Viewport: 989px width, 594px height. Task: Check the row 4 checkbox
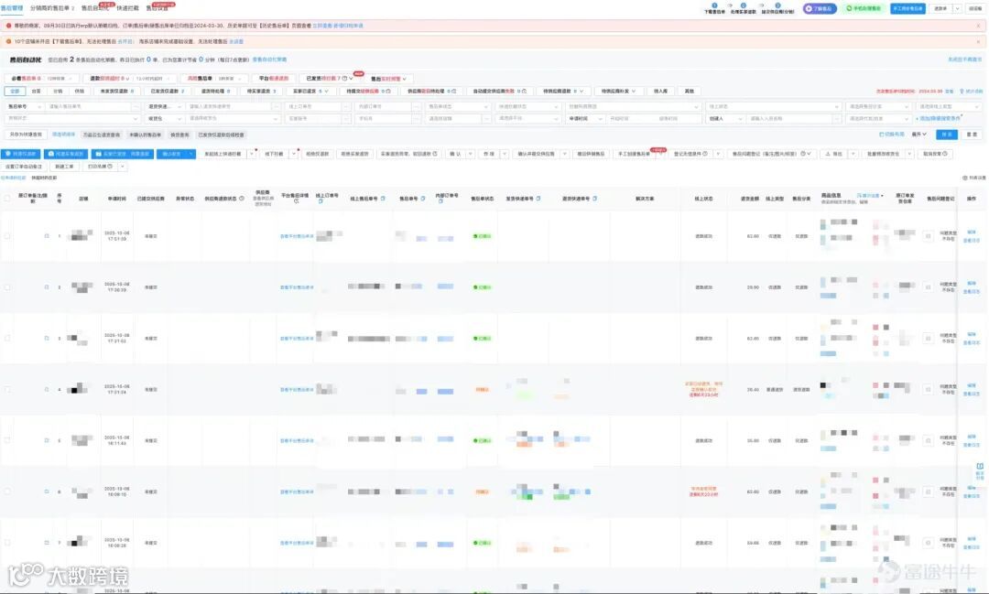point(7,390)
